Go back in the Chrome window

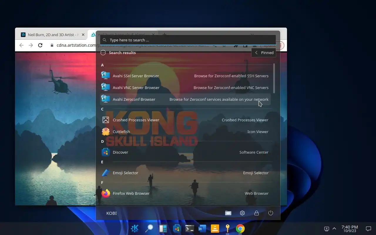click(x=21, y=45)
